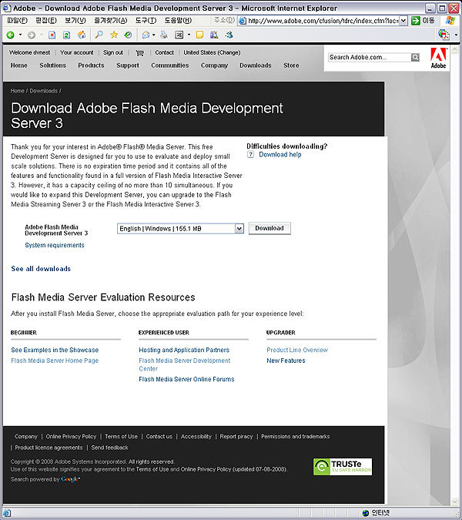
Task: Click the TRUSTe EU Safe Harbor badge
Action: [x=343, y=467]
